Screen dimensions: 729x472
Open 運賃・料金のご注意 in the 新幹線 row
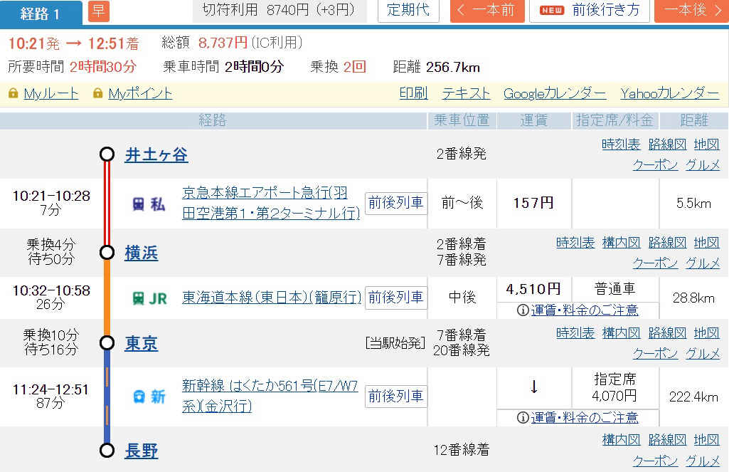click(585, 417)
